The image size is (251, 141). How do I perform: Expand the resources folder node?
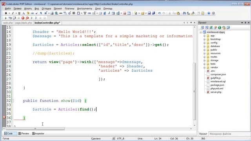pyautogui.click(x=204, y=53)
